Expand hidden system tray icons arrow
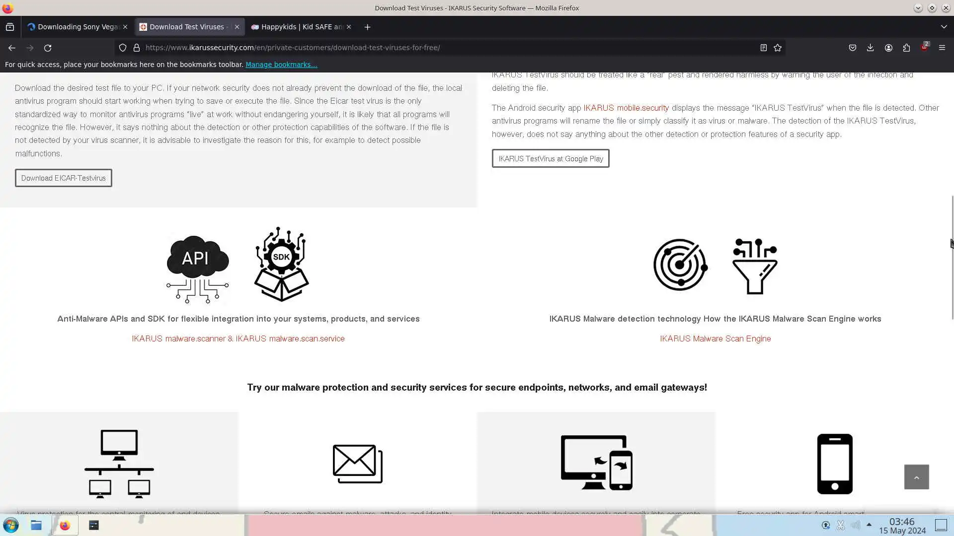 point(869,525)
